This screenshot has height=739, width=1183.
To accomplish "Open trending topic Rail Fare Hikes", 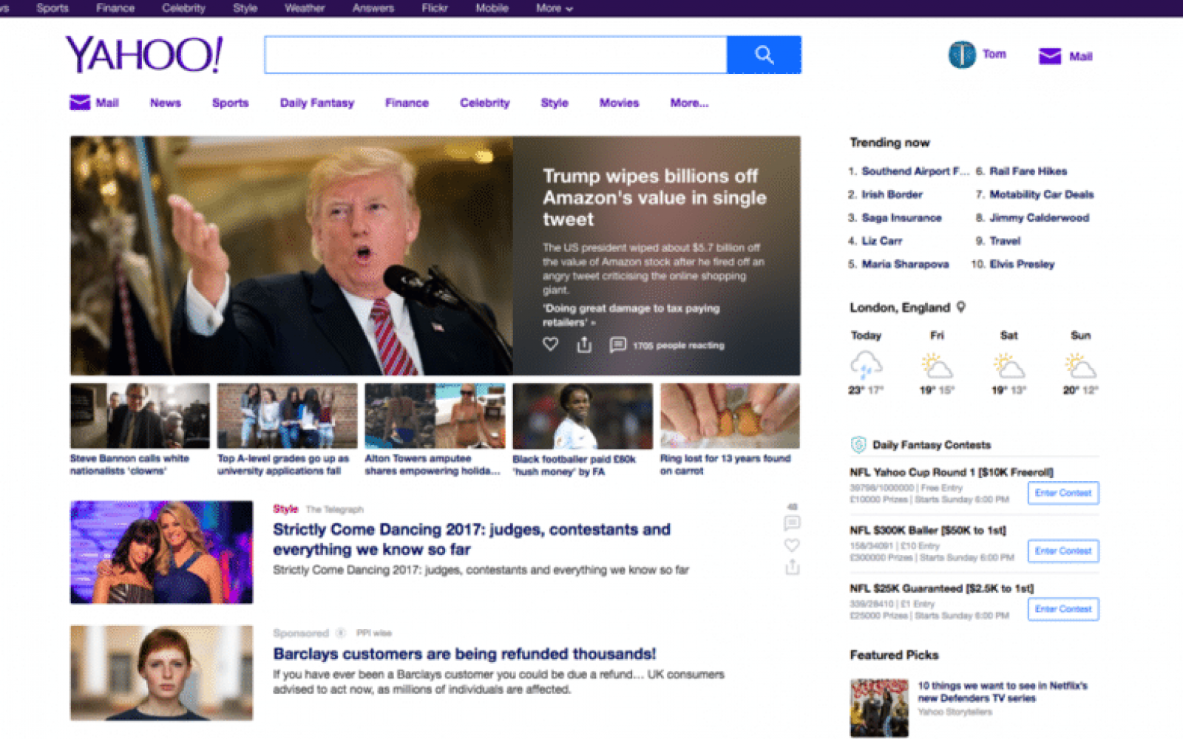I will tap(1028, 171).
